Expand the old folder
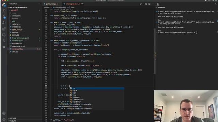 click(x=13, y=21)
